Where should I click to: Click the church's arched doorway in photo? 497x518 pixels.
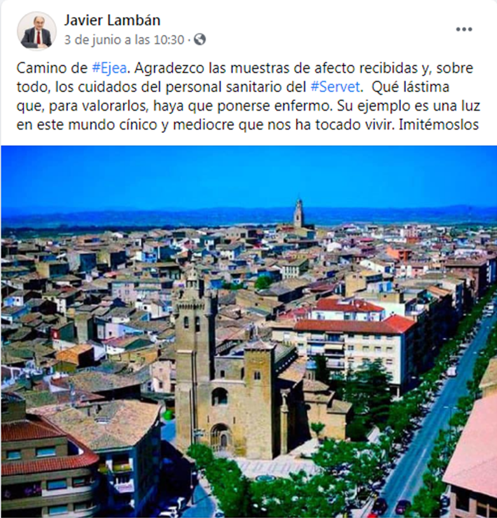pos(221,438)
